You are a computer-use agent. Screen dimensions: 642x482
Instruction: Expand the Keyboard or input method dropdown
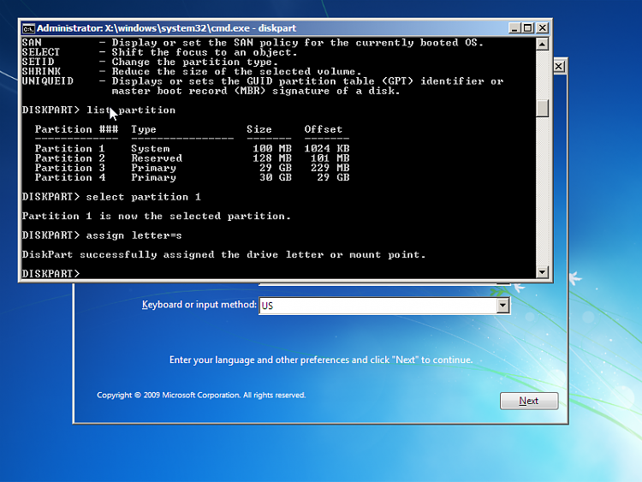coord(502,305)
